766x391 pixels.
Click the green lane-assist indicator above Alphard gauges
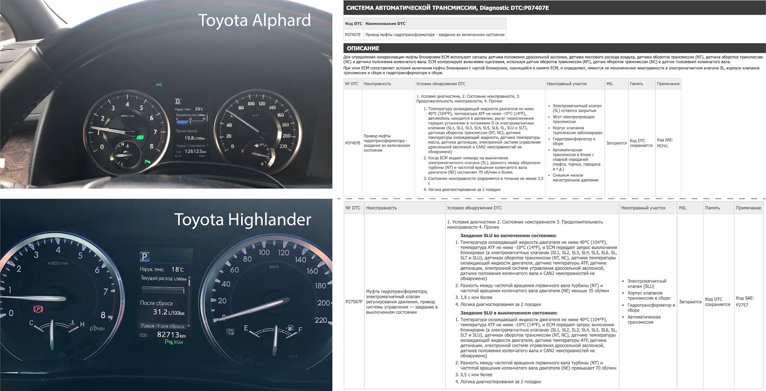click(x=160, y=85)
